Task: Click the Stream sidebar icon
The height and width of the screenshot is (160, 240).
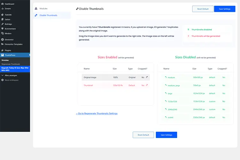Action: (x=3, y=9)
